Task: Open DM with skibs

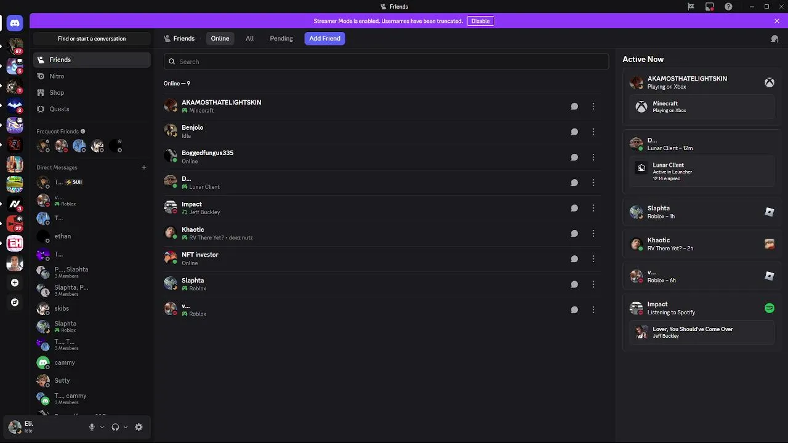Action: [x=92, y=308]
